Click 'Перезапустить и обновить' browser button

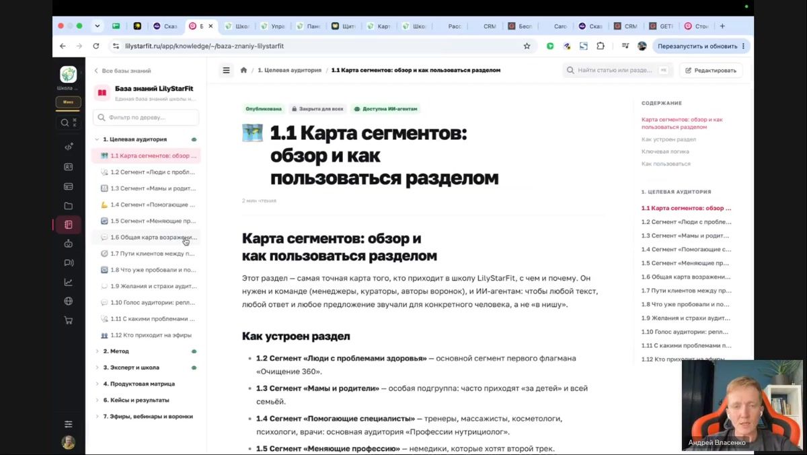click(701, 46)
